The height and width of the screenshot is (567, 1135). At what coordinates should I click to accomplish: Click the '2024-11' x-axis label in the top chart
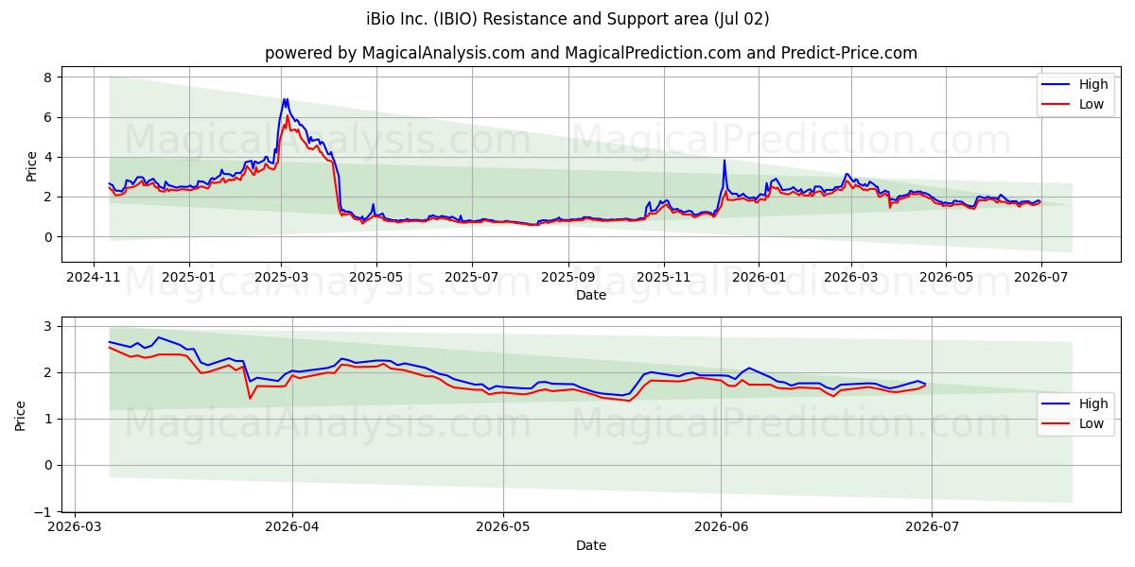point(93,277)
